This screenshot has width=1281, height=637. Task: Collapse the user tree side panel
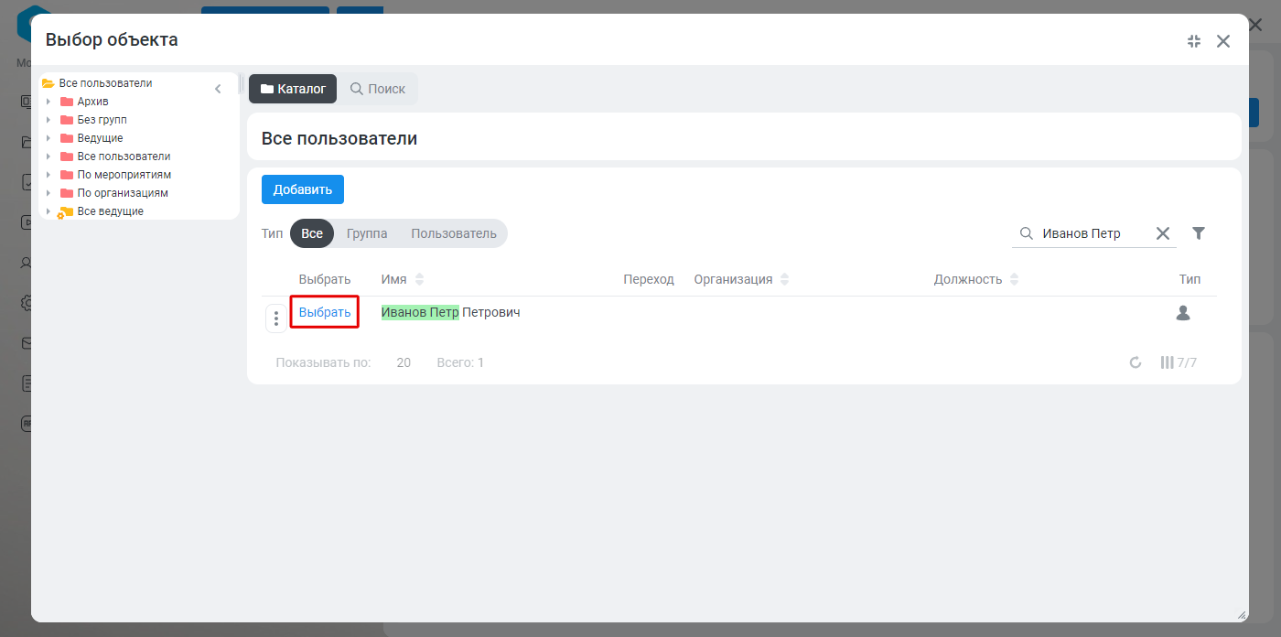click(x=218, y=89)
